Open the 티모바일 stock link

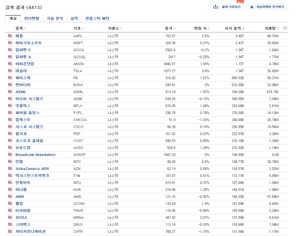click(x=23, y=210)
